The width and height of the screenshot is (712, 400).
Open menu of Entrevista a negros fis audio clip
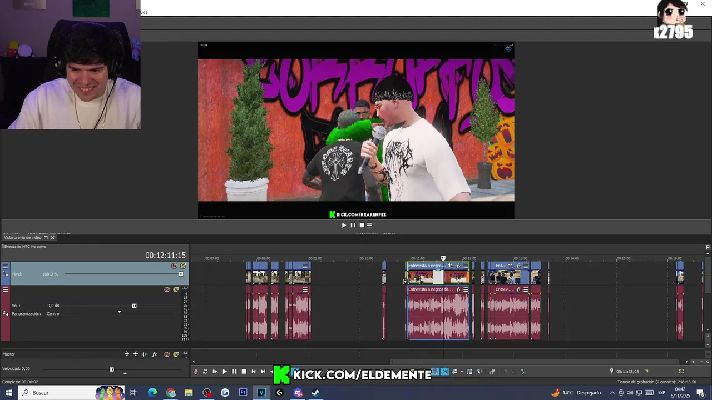466,289
